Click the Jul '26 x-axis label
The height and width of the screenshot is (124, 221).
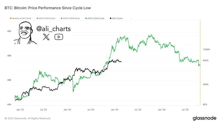[x=185, y=110]
